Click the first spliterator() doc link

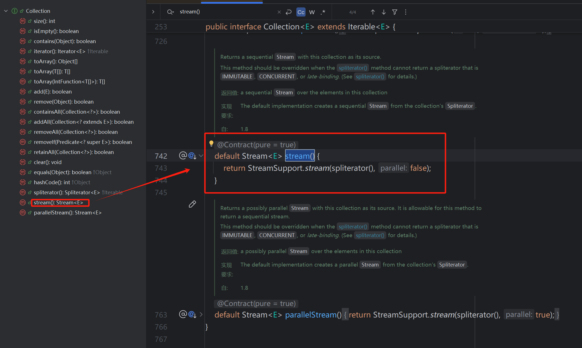click(x=353, y=68)
